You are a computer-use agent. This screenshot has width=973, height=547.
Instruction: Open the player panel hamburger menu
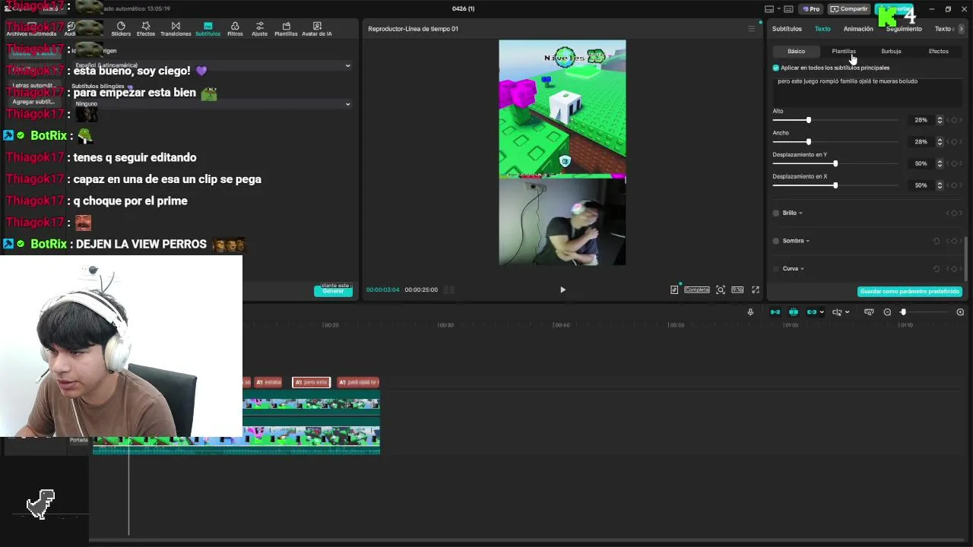pos(752,29)
